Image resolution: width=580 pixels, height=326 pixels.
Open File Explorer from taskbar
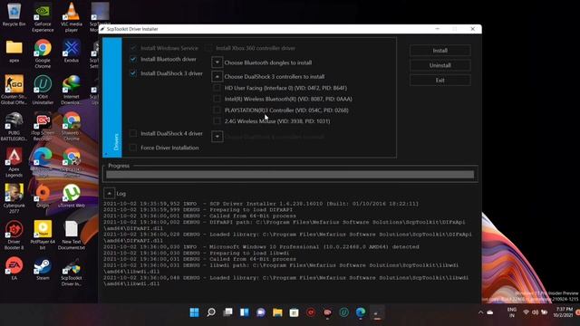tap(277, 312)
